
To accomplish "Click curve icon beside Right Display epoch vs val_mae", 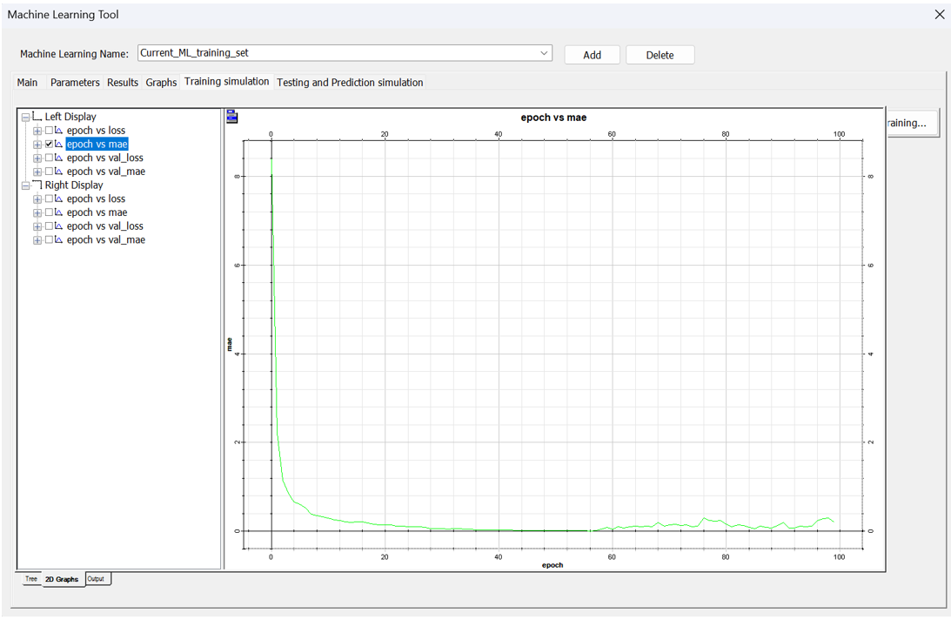I will pyautogui.click(x=59, y=239).
